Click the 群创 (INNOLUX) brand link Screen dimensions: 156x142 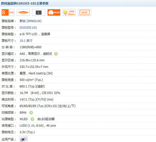30,21
